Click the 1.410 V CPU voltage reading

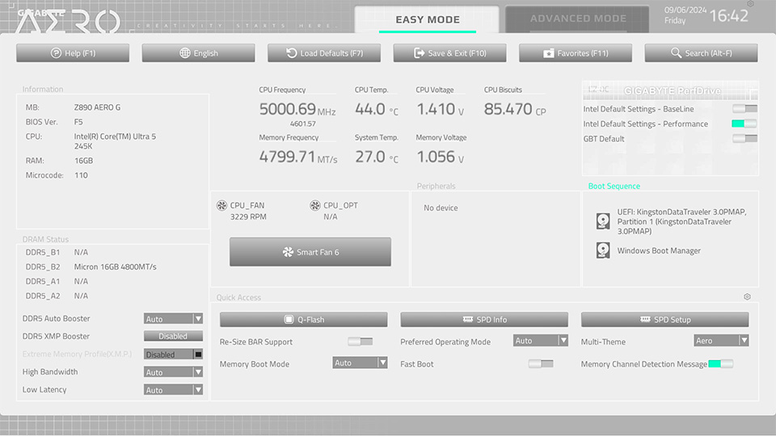[x=441, y=109]
